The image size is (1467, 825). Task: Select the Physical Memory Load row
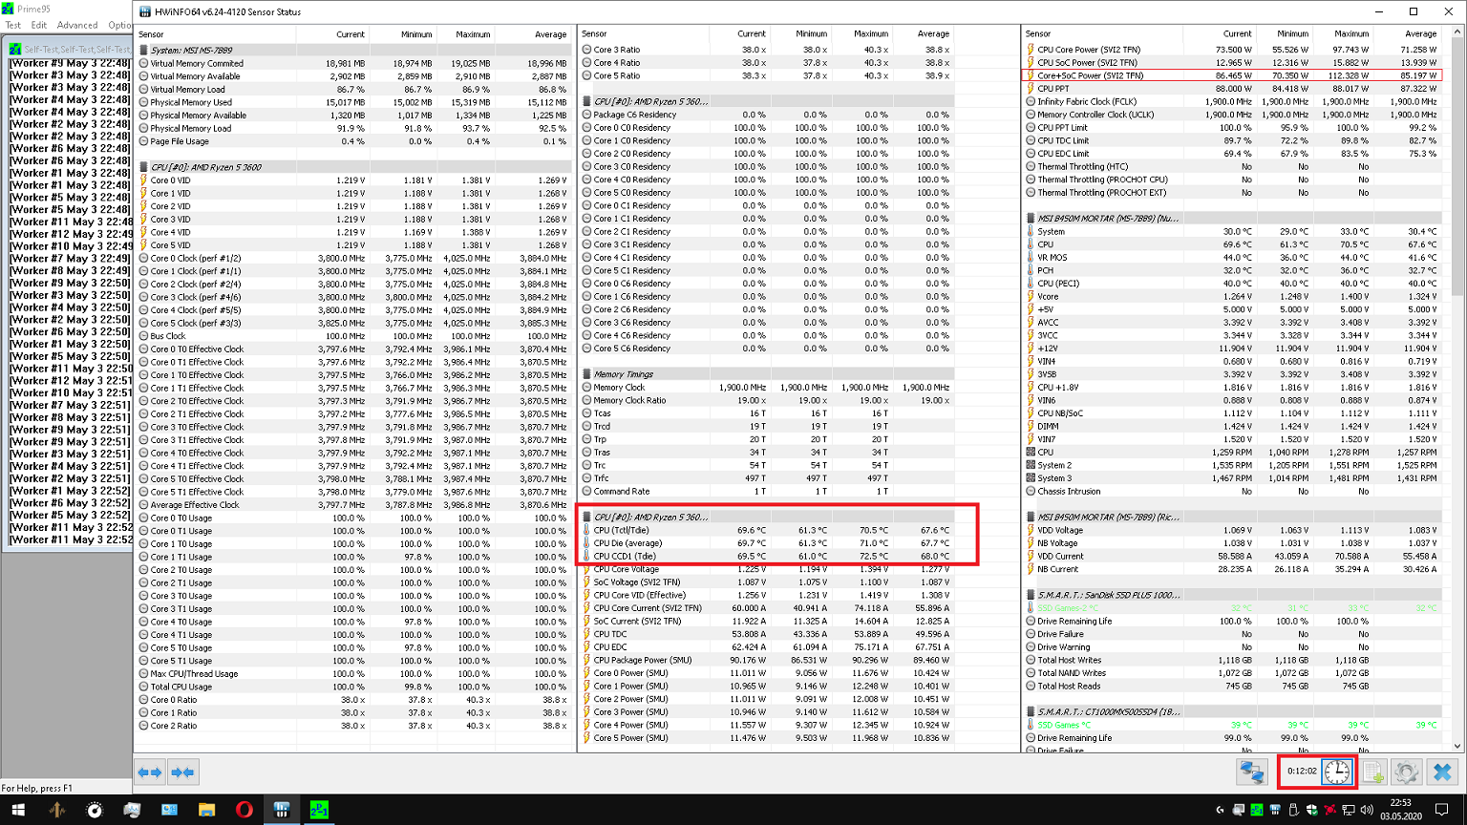pos(354,128)
